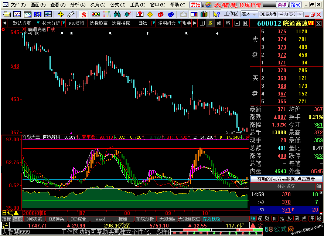Select the 势 tab in right panel

tap(289, 219)
